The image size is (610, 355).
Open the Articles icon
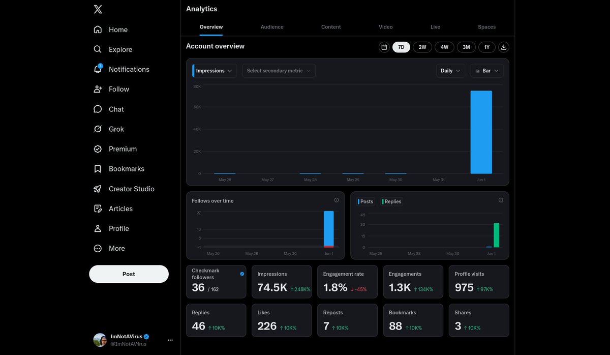coord(98,209)
